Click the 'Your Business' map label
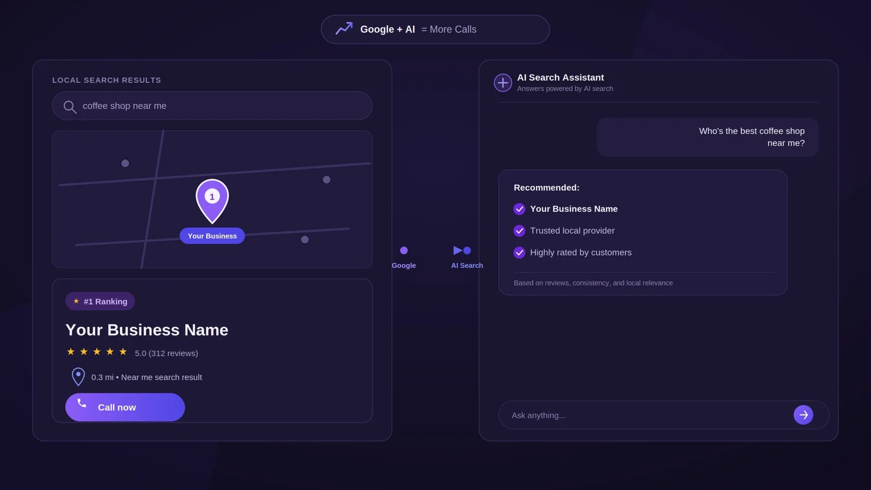 (x=212, y=236)
